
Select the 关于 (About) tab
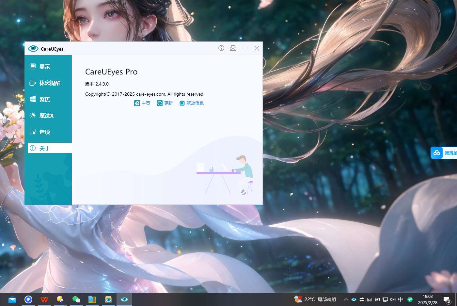click(50, 148)
